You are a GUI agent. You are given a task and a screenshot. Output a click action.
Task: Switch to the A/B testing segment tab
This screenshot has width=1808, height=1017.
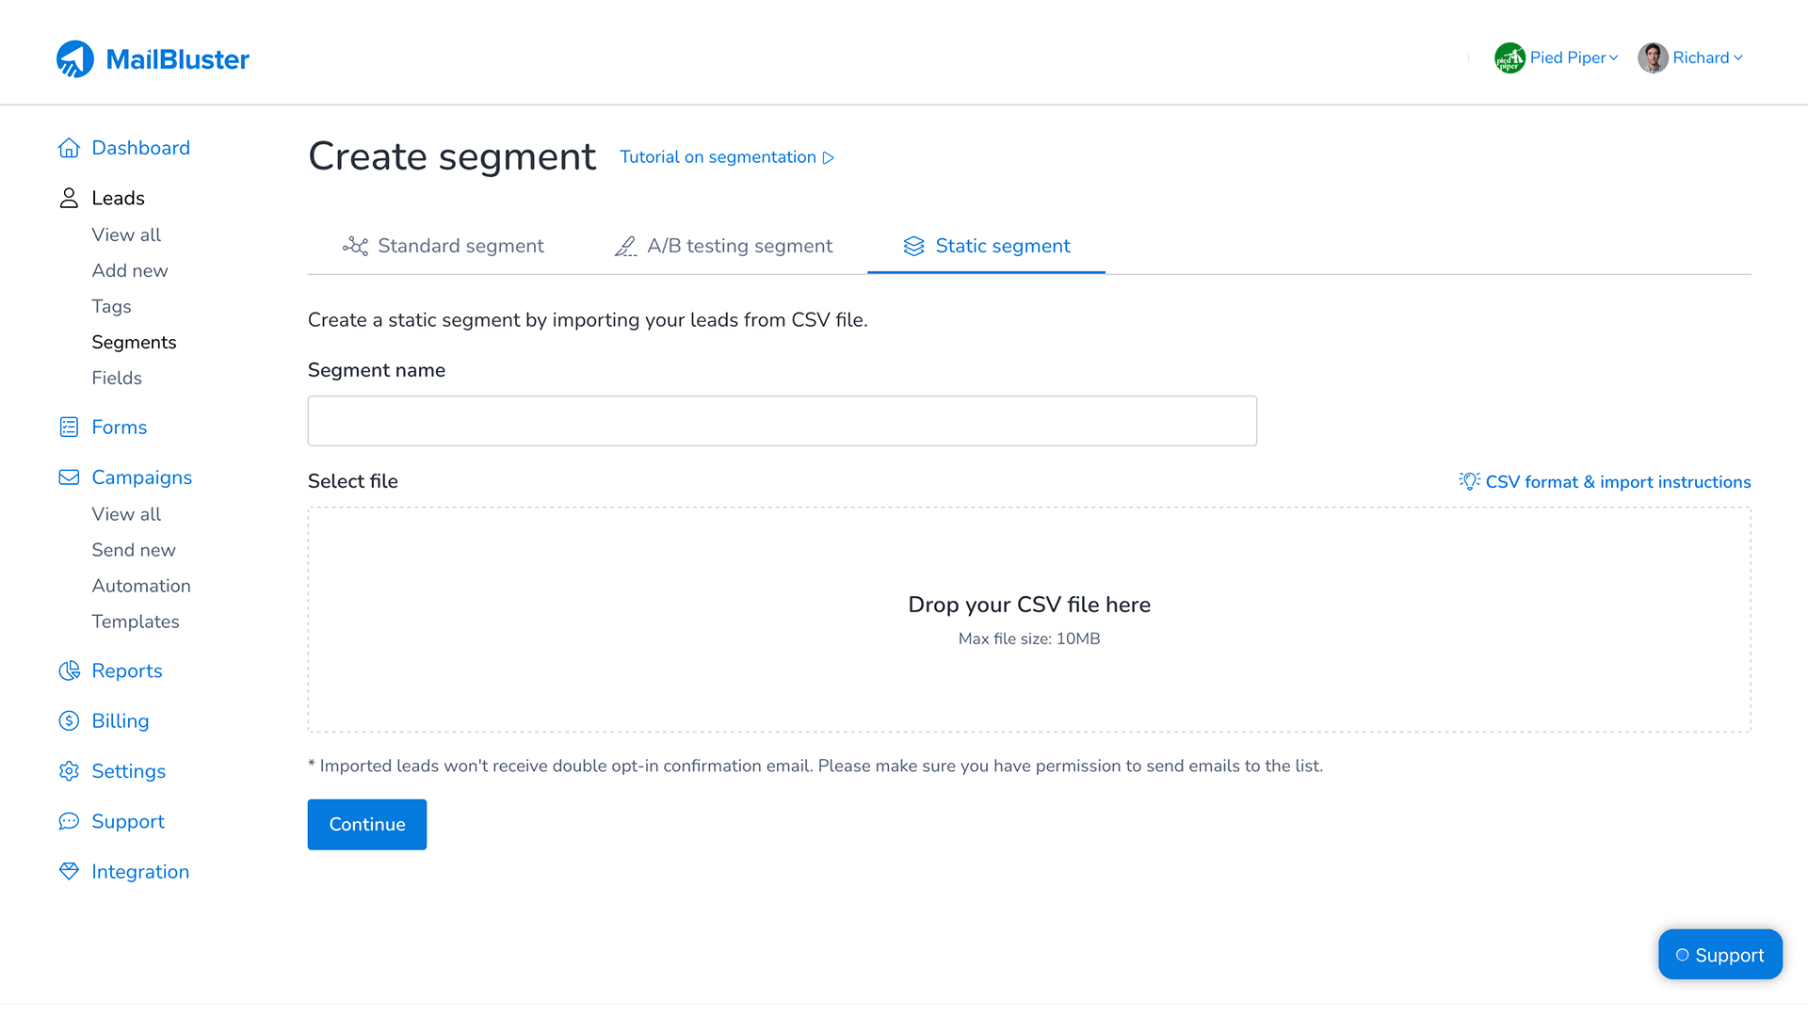point(723,246)
